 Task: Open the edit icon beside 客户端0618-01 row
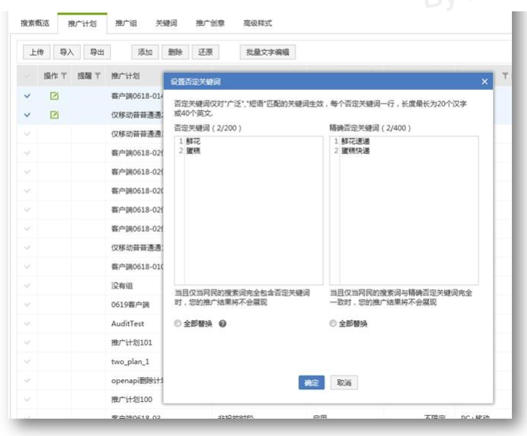(x=54, y=96)
